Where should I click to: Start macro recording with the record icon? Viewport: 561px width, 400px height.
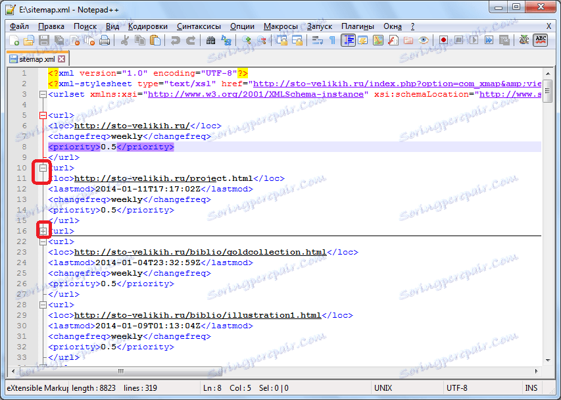click(443, 40)
